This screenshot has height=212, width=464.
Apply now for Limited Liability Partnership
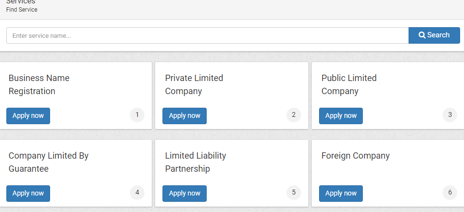184,194
